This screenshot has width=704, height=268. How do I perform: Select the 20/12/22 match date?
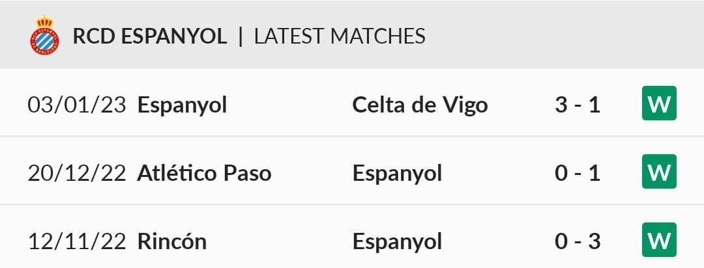coord(77,174)
